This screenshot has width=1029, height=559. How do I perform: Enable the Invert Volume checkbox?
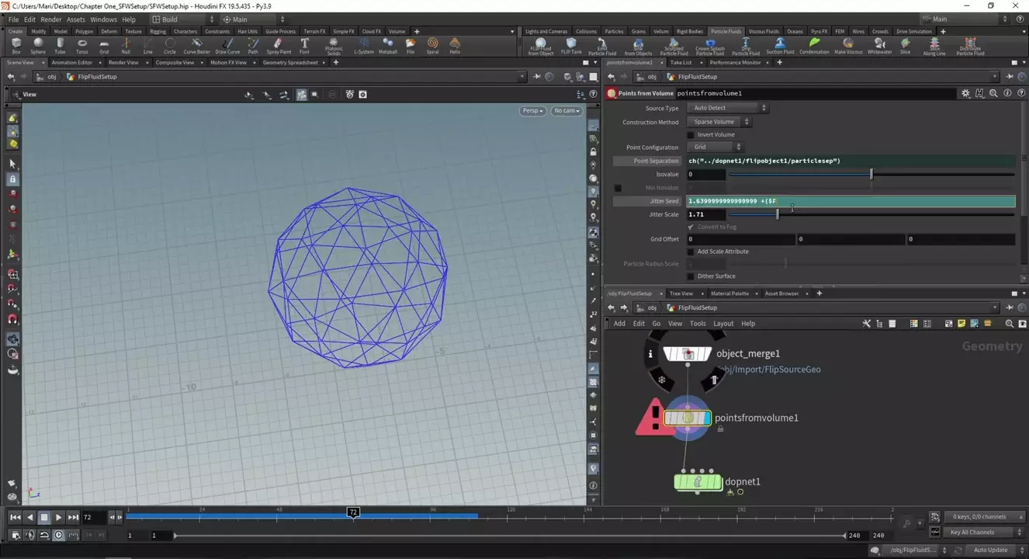(691, 135)
